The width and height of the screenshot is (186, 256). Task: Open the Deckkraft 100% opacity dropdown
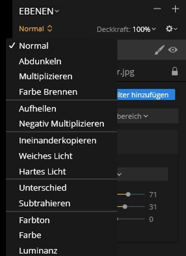click(x=144, y=29)
